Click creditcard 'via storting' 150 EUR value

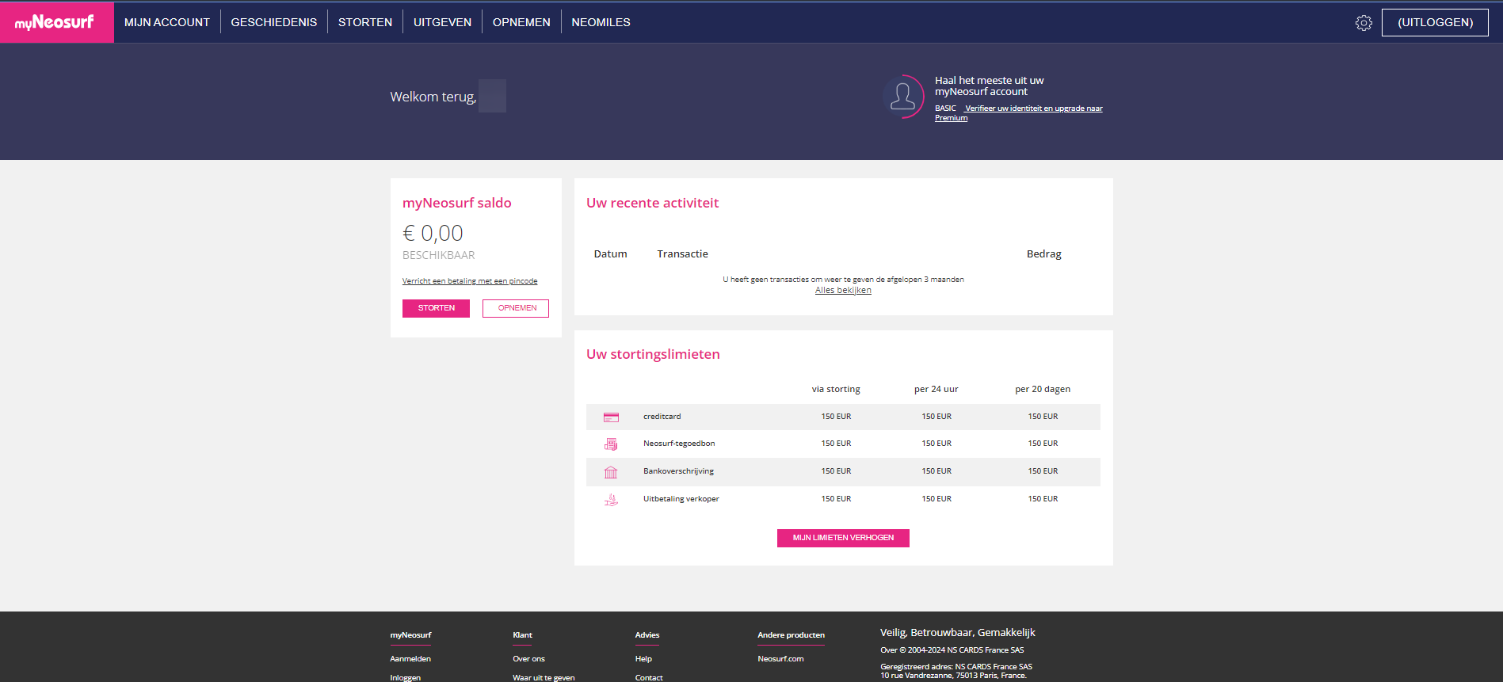(836, 417)
